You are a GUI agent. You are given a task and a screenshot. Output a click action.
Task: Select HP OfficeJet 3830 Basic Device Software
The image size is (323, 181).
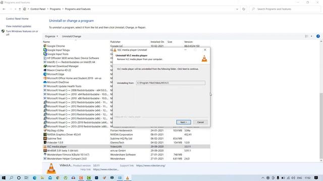(73, 58)
